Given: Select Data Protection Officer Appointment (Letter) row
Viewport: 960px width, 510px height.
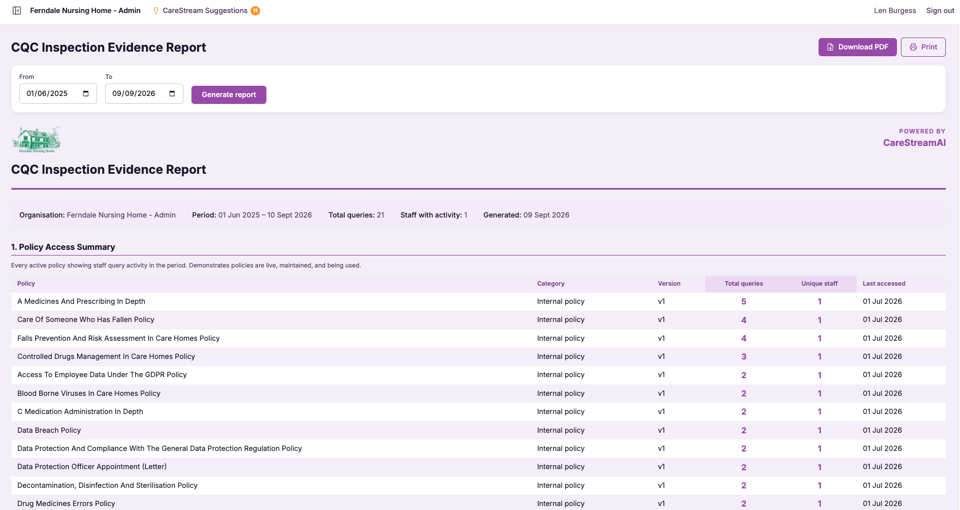Looking at the screenshot, I should tap(478, 467).
